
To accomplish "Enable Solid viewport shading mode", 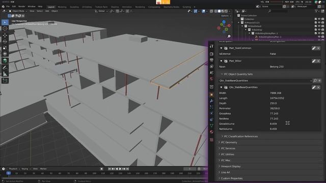I will click(219, 11).
